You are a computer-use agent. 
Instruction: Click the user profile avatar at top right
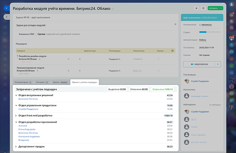coord(232,4)
